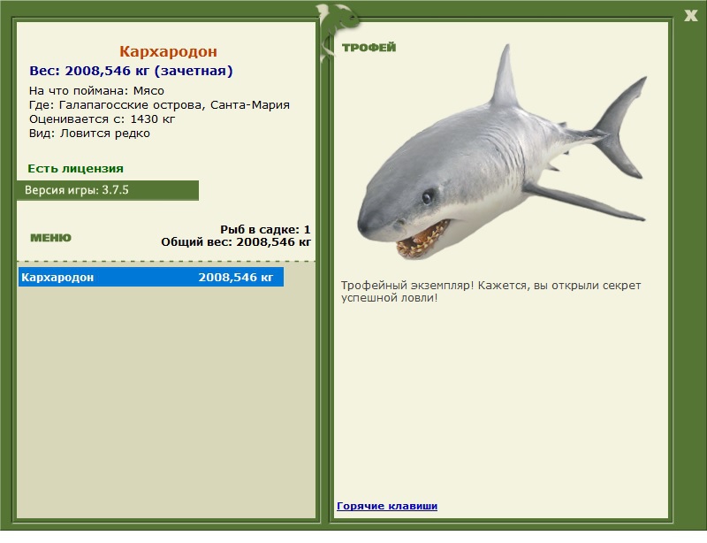
Task: Click the Кархародон title heading
Action: click(168, 51)
